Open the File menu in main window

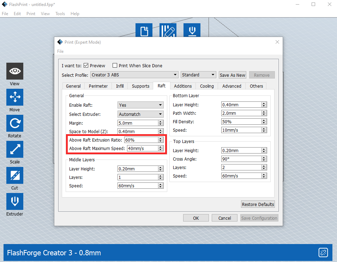(x=5, y=13)
